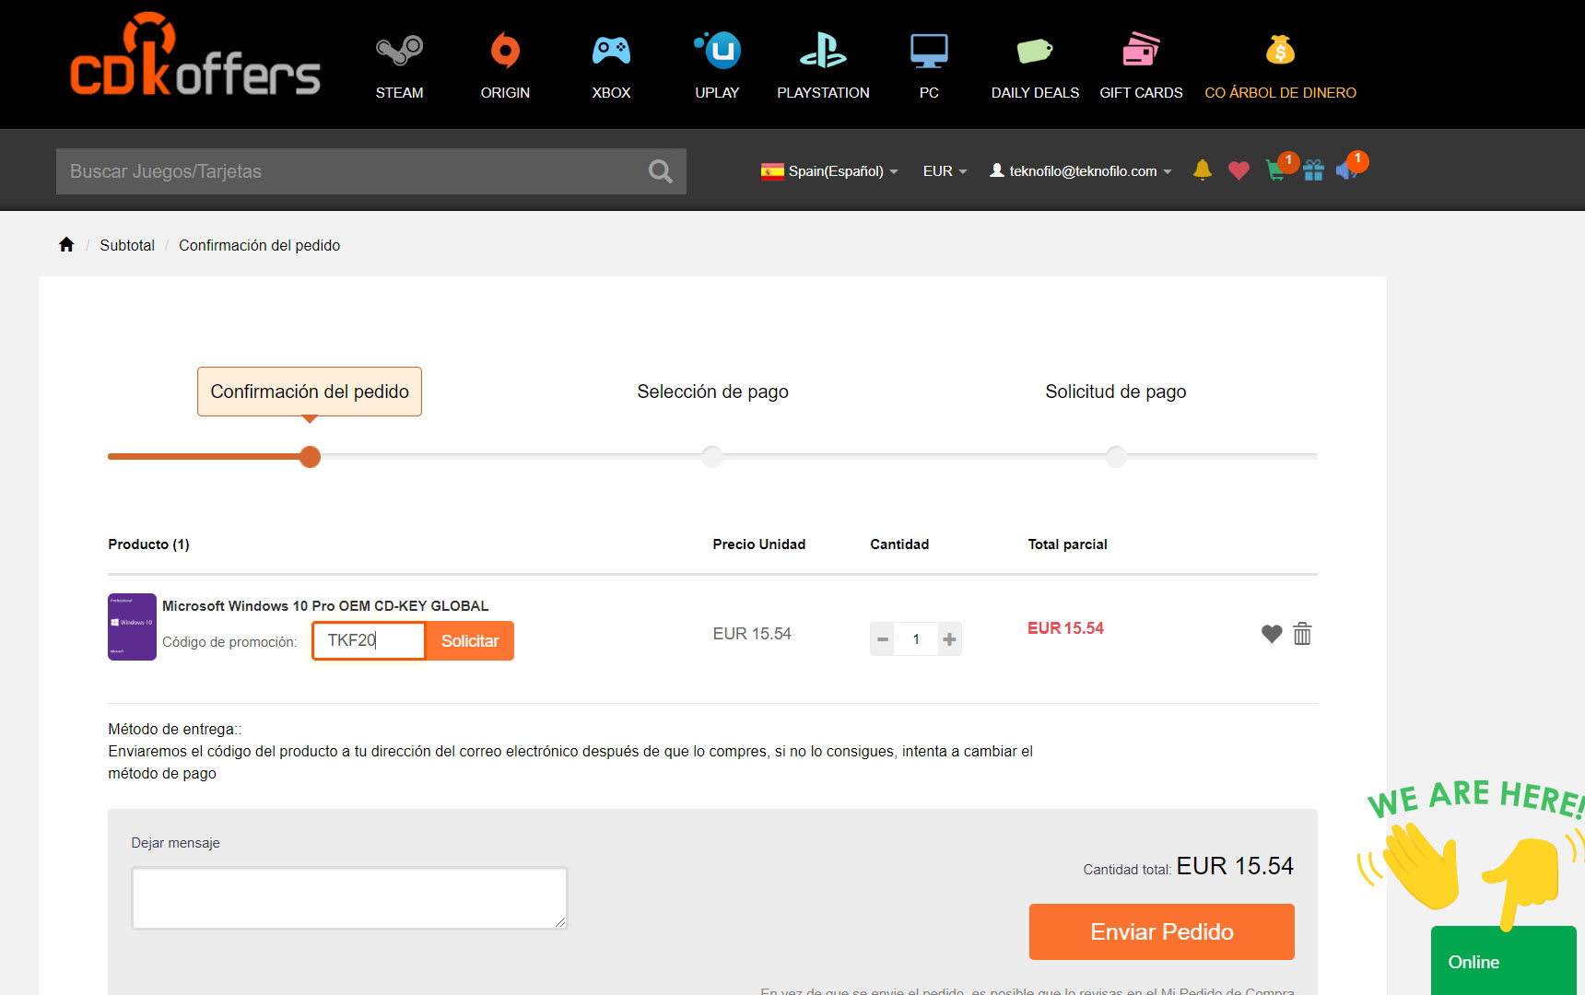Open the PC monitor category icon
The width and height of the screenshot is (1585, 995).
point(929,51)
